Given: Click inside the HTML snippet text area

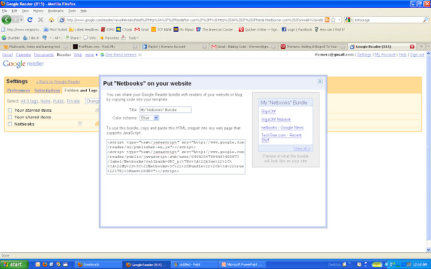Looking at the screenshot, I should click(x=175, y=157).
